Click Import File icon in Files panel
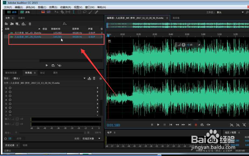The image size is (249, 156). coord(12,24)
